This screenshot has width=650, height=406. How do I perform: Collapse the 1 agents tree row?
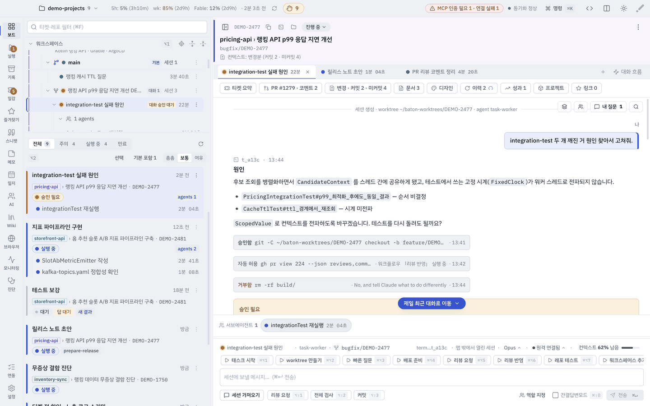tap(60, 119)
